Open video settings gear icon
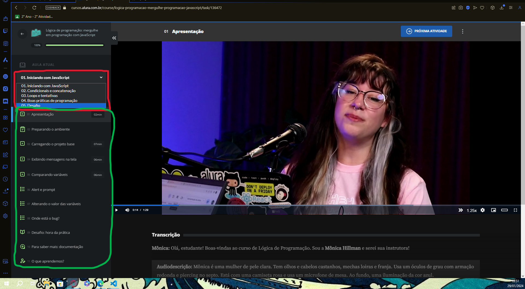 click(x=483, y=210)
